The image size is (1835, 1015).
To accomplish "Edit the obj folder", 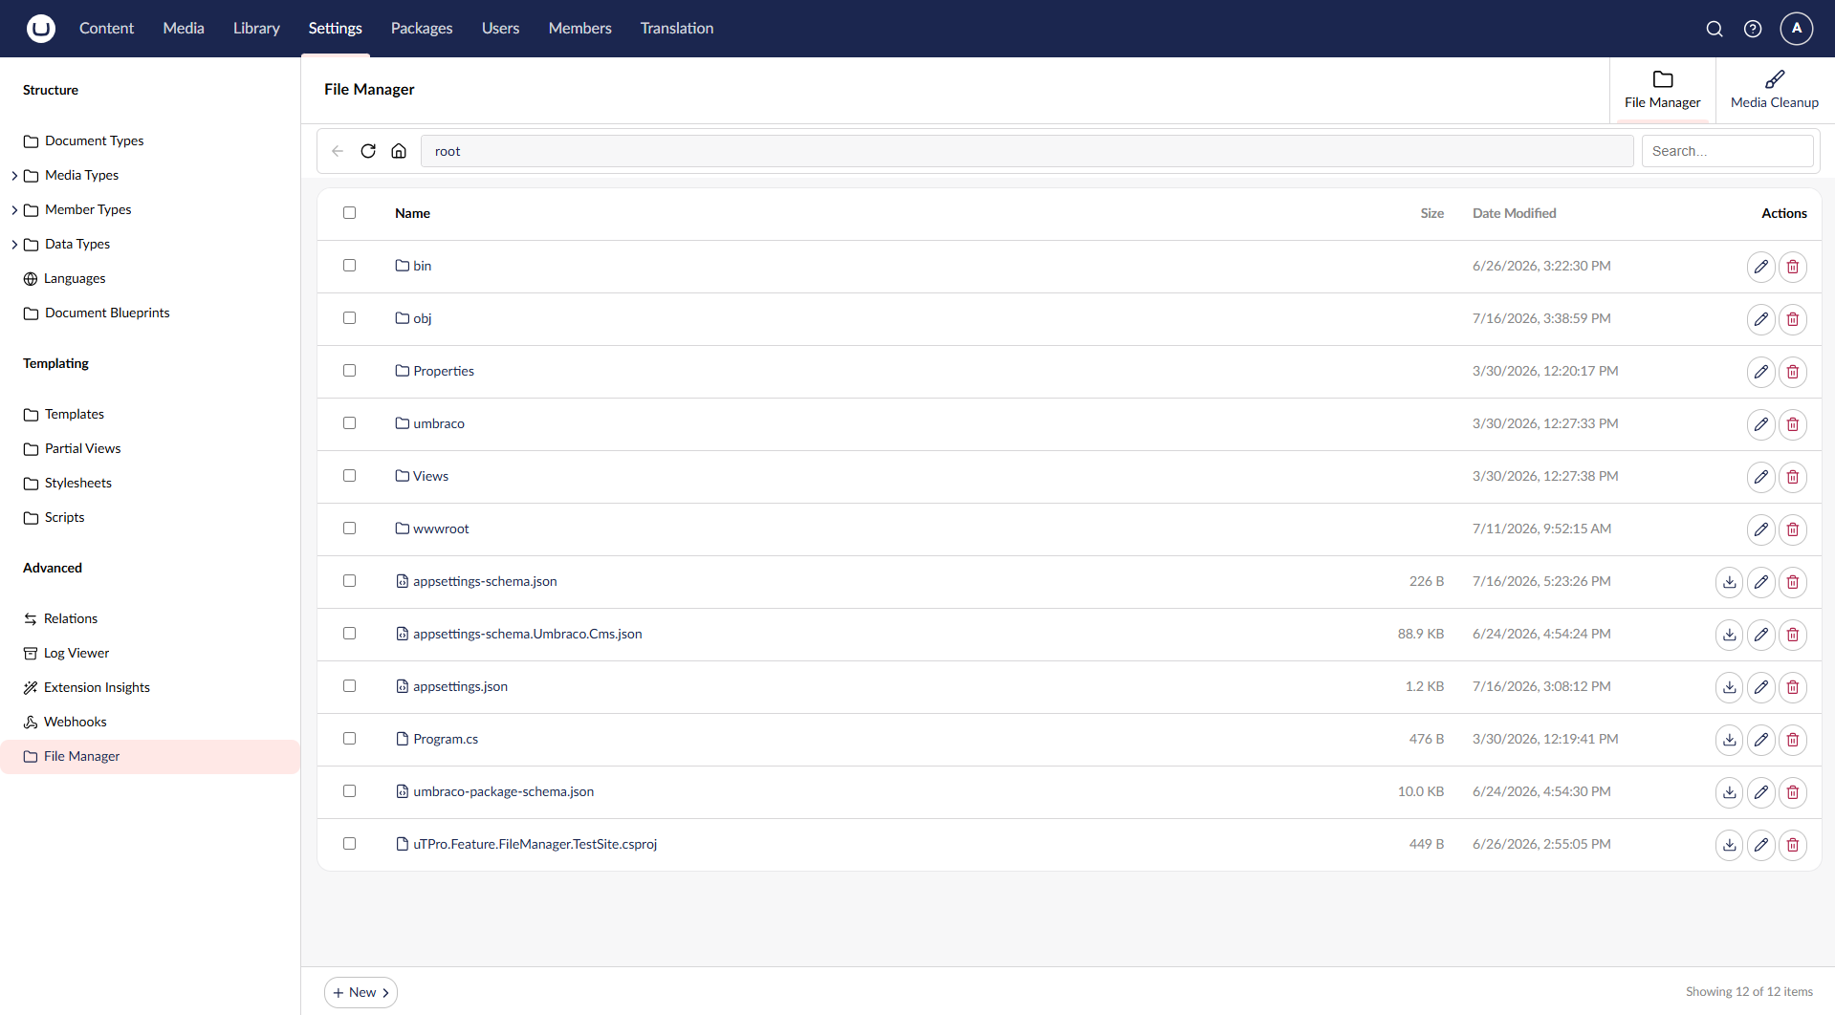I will [x=1761, y=319].
